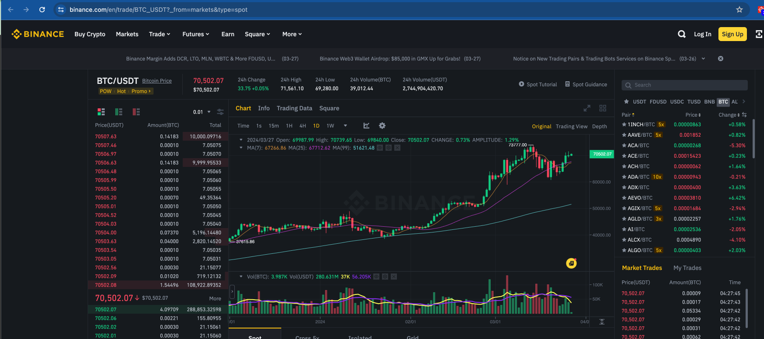Open Bitcoin Price link
The height and width of the screenshot is (339, 764).
pyautogui.click(x=157, y=81)
